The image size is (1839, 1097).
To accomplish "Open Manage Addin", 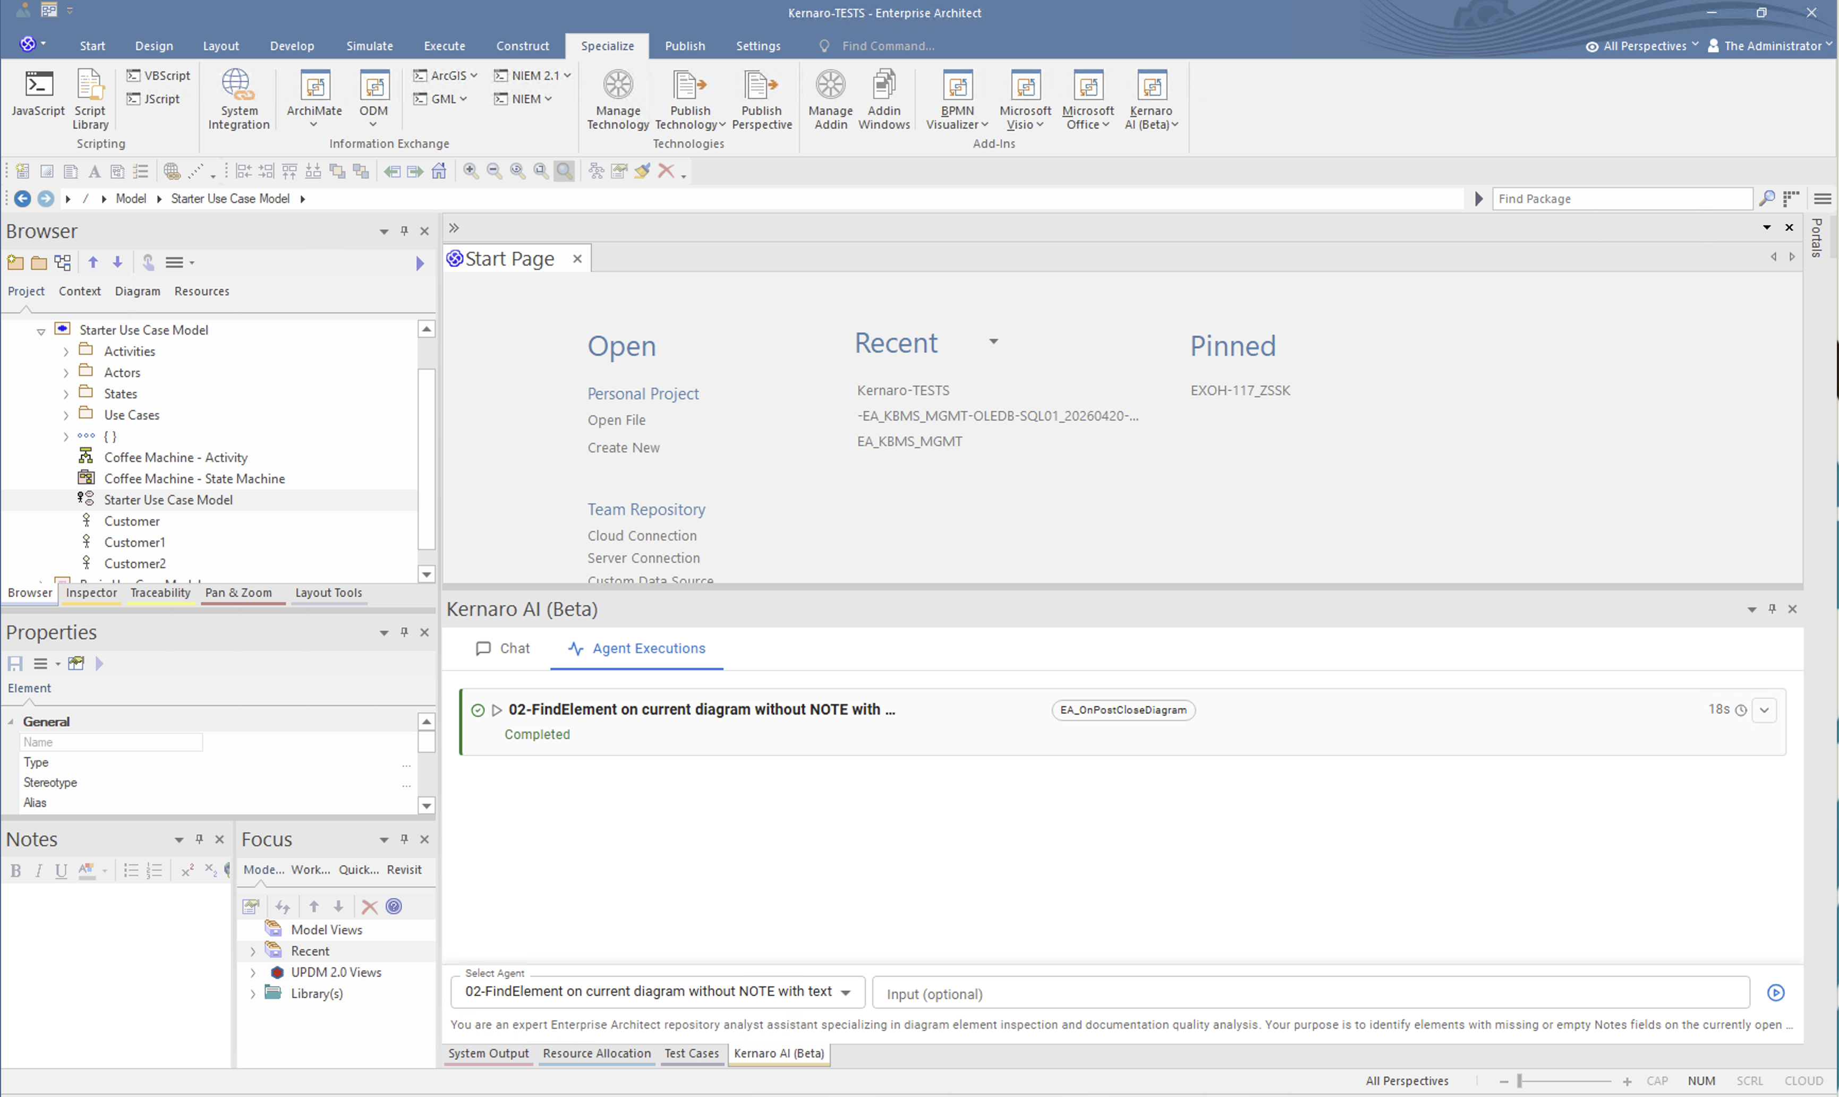I will coord(830,100).
